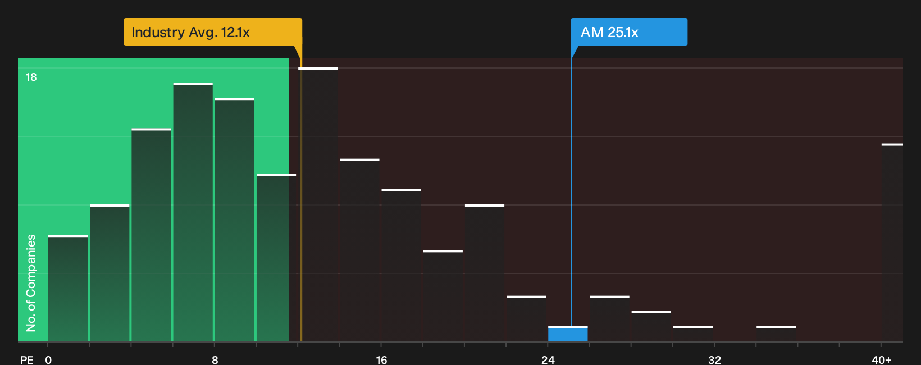Click the '40+' x-axis tick label
This screenshot has width=921, height=365.
(882, 359)
